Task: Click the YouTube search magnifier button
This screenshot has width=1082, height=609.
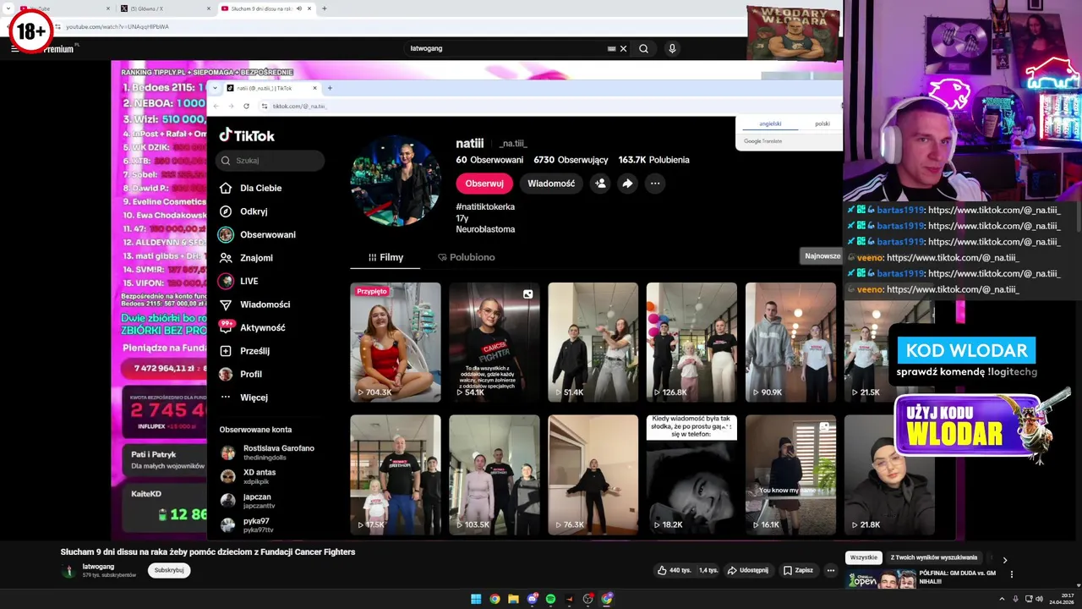Action: click(643, 49)
